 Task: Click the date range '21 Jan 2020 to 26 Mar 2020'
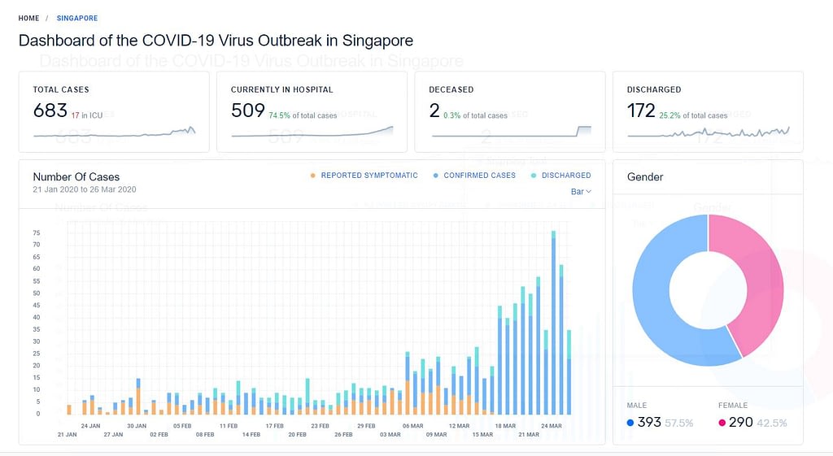85,189
